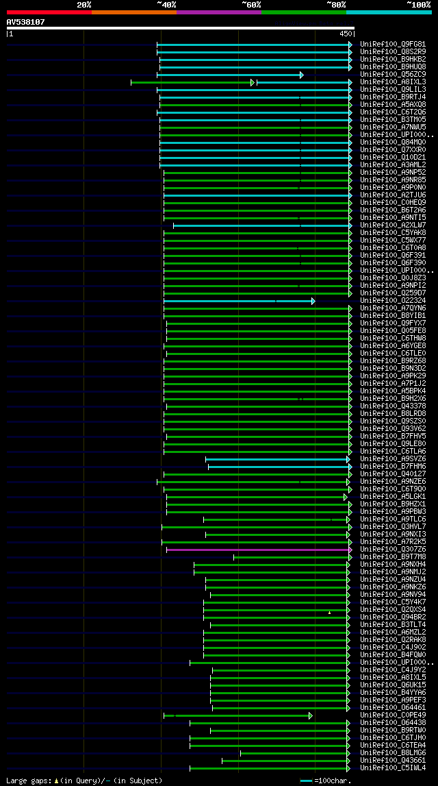Click the arrowhead ending the Q56ZC9 alignment
The image size is (438, 786).
click(302, 75)
